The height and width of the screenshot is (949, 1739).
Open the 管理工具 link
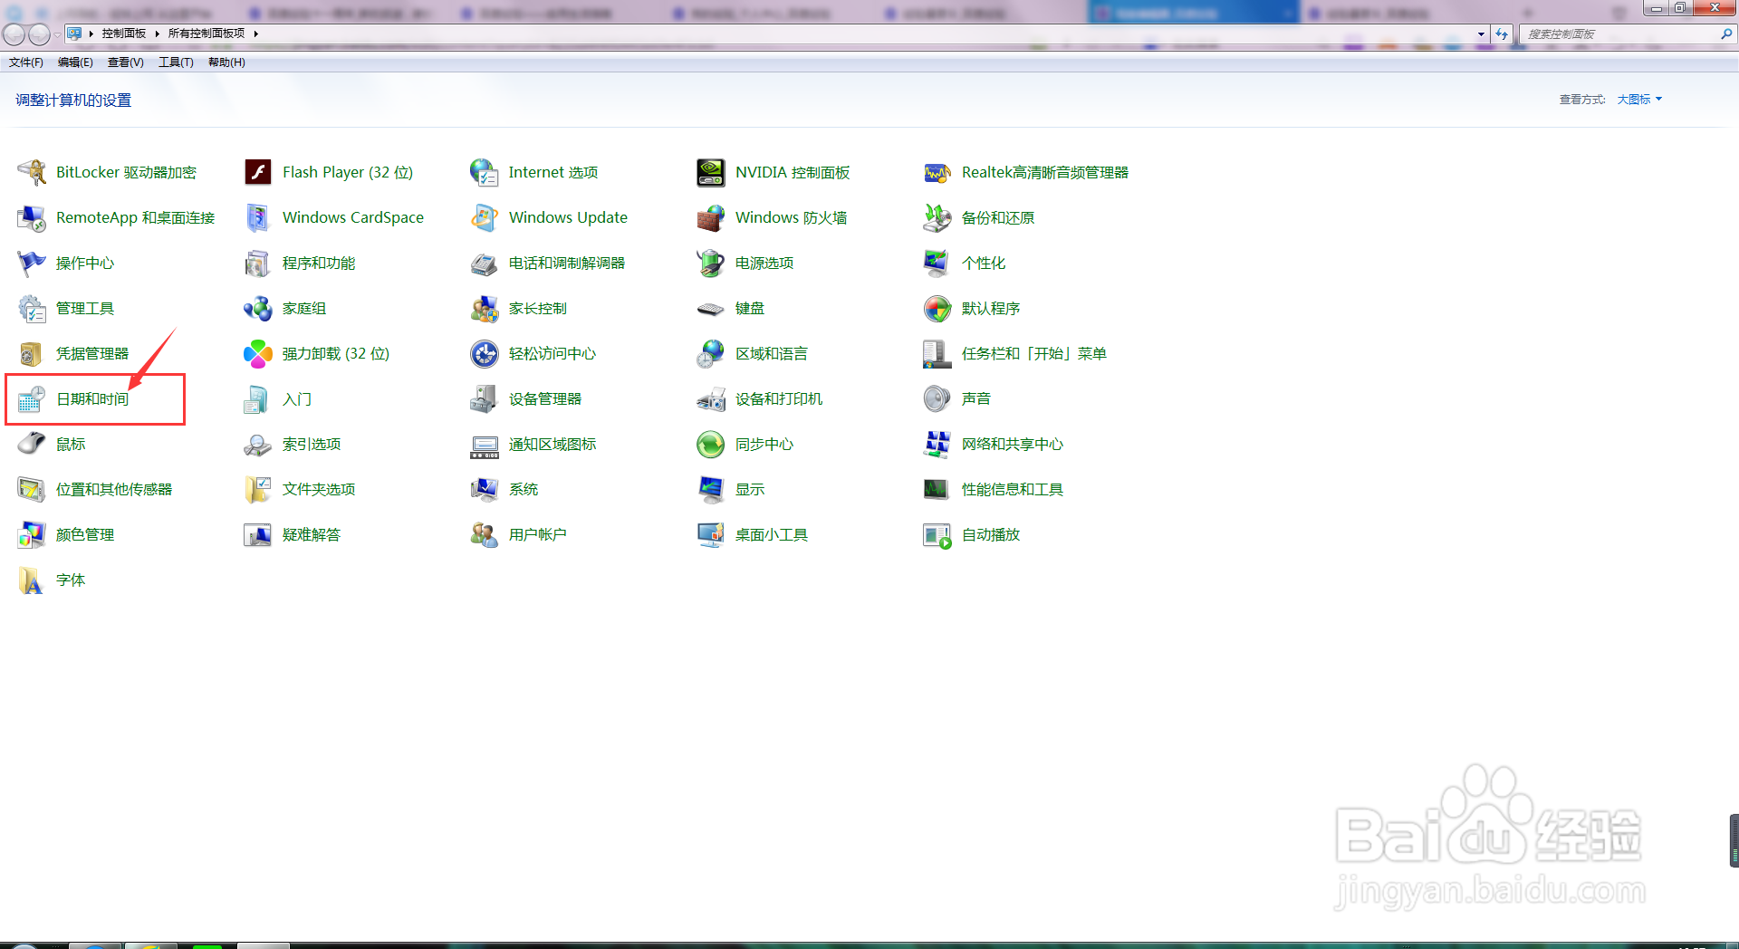coord(85,308)
